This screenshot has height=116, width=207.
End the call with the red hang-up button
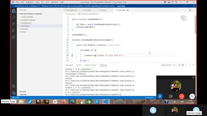(181, 96)
